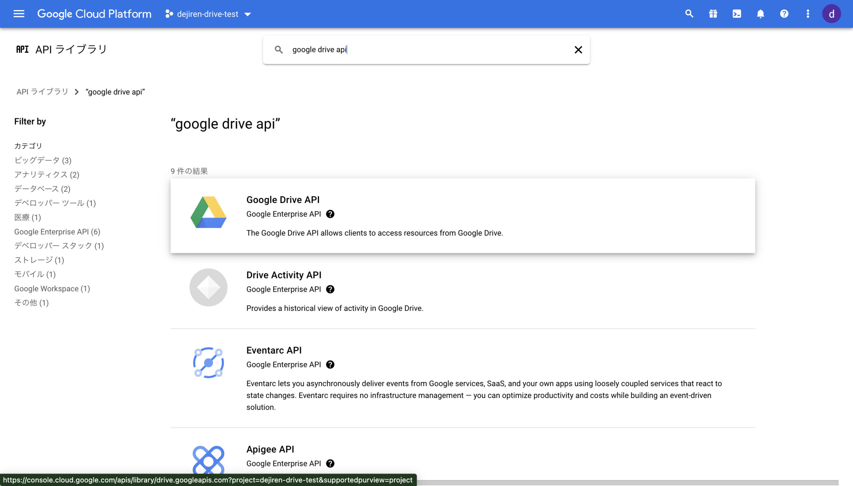This screenshot has height=486, width=853.
Task: Open the help question mark menu
Action: point(784,14)
